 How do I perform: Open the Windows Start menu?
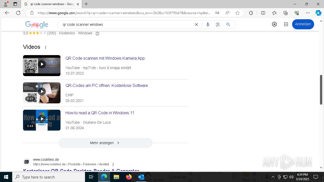click(6, 177)
